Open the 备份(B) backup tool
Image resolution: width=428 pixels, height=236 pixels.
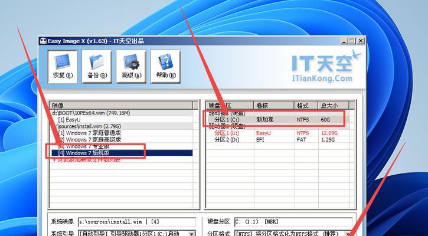(x=97, y=67)
